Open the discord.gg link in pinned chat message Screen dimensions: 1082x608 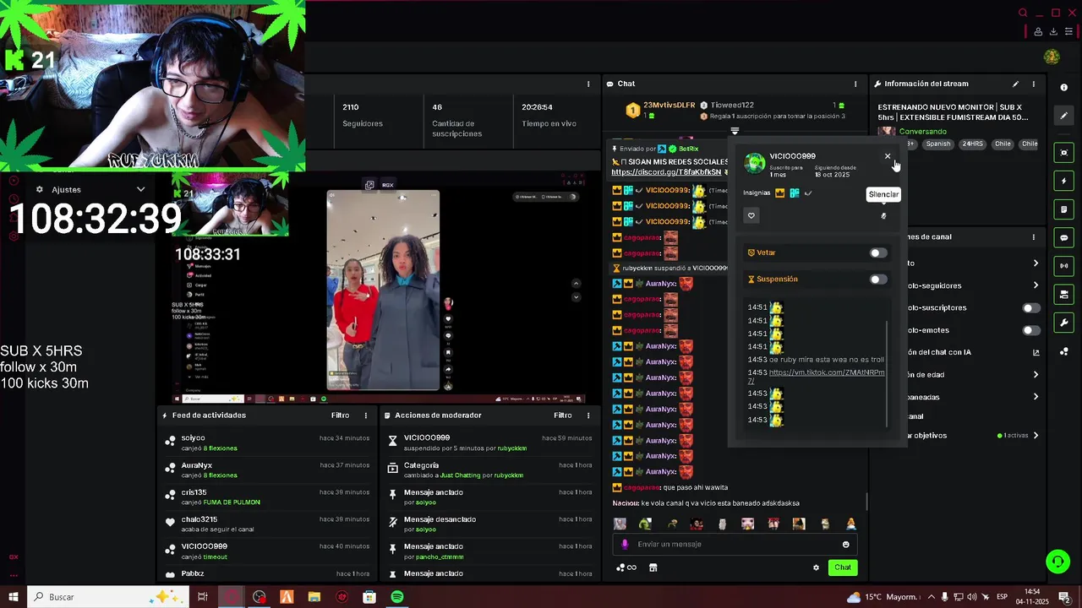[666, 172]
